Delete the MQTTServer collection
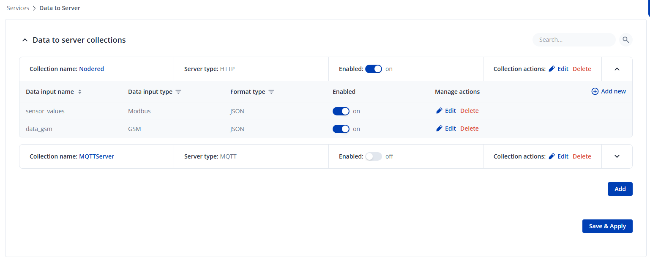Image resolution: width=650 pixels, height=260 pixels. (582, 156)
